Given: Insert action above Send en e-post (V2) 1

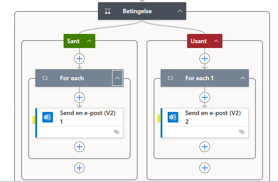Looking at the screenshot, I should 79,97.
